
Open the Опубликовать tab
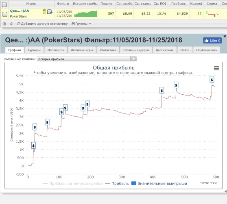(x=207, y=50)
